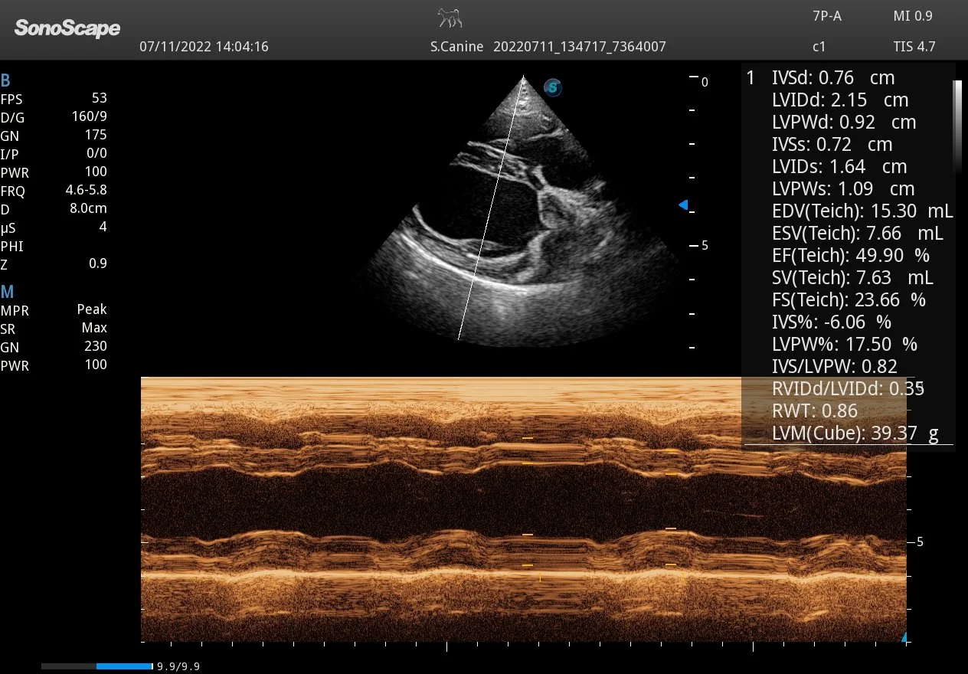Click the blue triangle at M-mode corner
Viewport: 968px width, 674px height.
[904, 637]
